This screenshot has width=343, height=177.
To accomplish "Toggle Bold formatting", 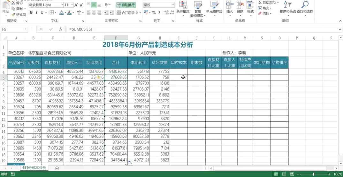I will [x=31, y=12].
